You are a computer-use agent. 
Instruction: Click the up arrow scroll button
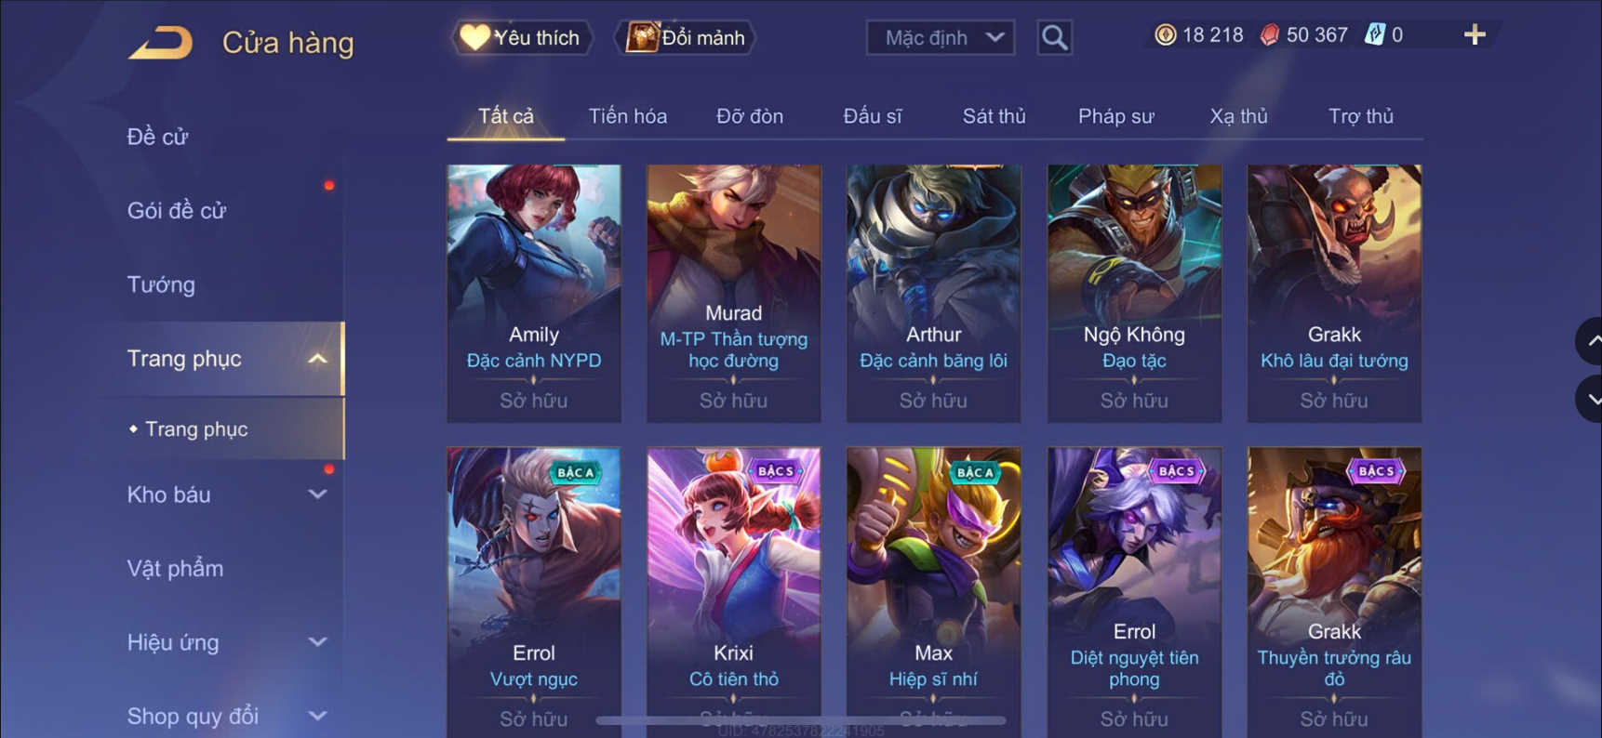click(x=1591, y=341)
